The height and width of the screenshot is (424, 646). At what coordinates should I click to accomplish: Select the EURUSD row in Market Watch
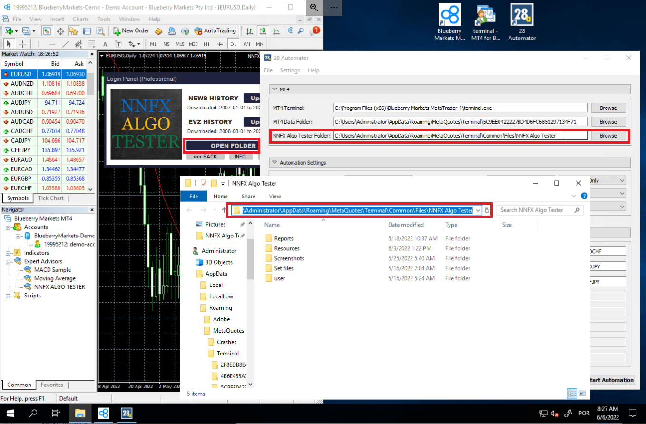[x=44, y=74]
